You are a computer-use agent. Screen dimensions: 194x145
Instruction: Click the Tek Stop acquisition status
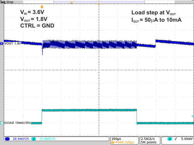click(7, 2)
